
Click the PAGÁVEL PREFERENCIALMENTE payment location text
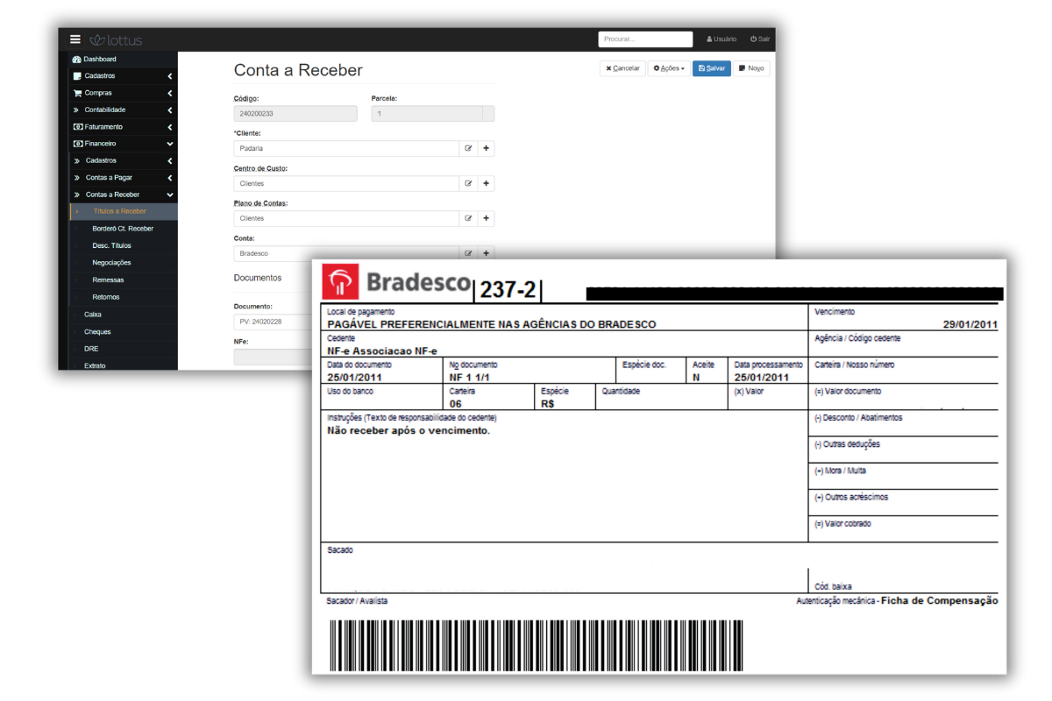[x=492, y=324]
